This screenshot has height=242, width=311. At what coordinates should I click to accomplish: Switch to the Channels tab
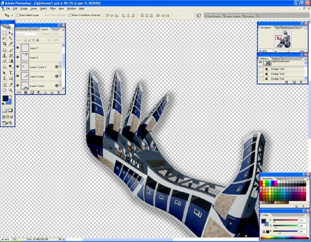[23, 29]
